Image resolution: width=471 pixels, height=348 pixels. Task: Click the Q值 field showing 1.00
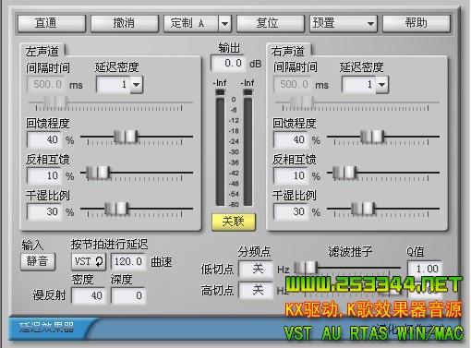[425, 269]
